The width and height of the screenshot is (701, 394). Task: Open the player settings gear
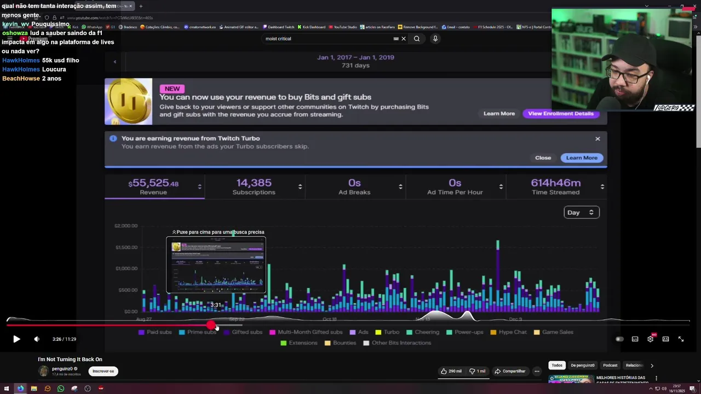[650, 339]
